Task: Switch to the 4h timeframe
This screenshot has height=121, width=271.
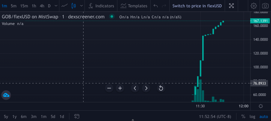Action: tap(42, 6)
